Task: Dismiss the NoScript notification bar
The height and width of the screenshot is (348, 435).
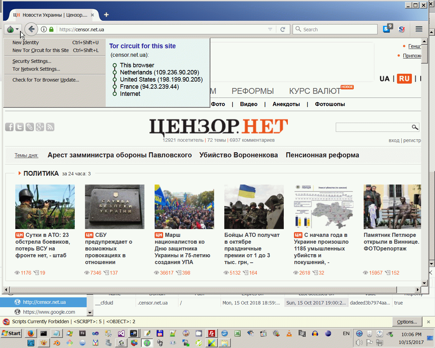Action: point(429,322)
